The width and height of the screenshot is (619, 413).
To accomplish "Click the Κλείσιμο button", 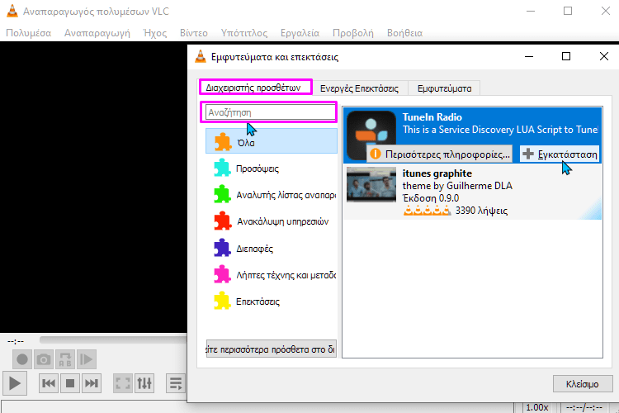I will (583, 384).
